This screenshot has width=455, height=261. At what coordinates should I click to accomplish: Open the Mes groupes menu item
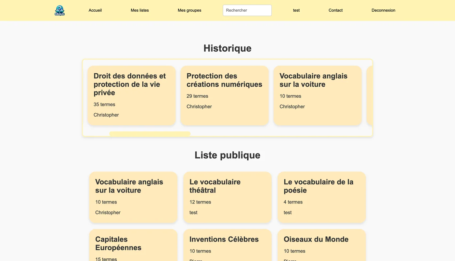click(x=189, y=10)
